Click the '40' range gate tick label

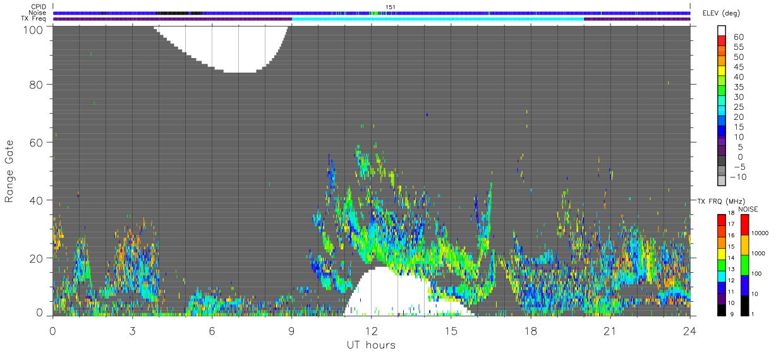pos(35,201)
